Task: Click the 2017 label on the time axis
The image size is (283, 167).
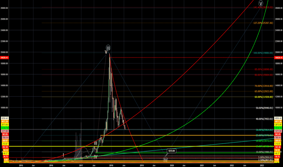Action: point(81,165)
